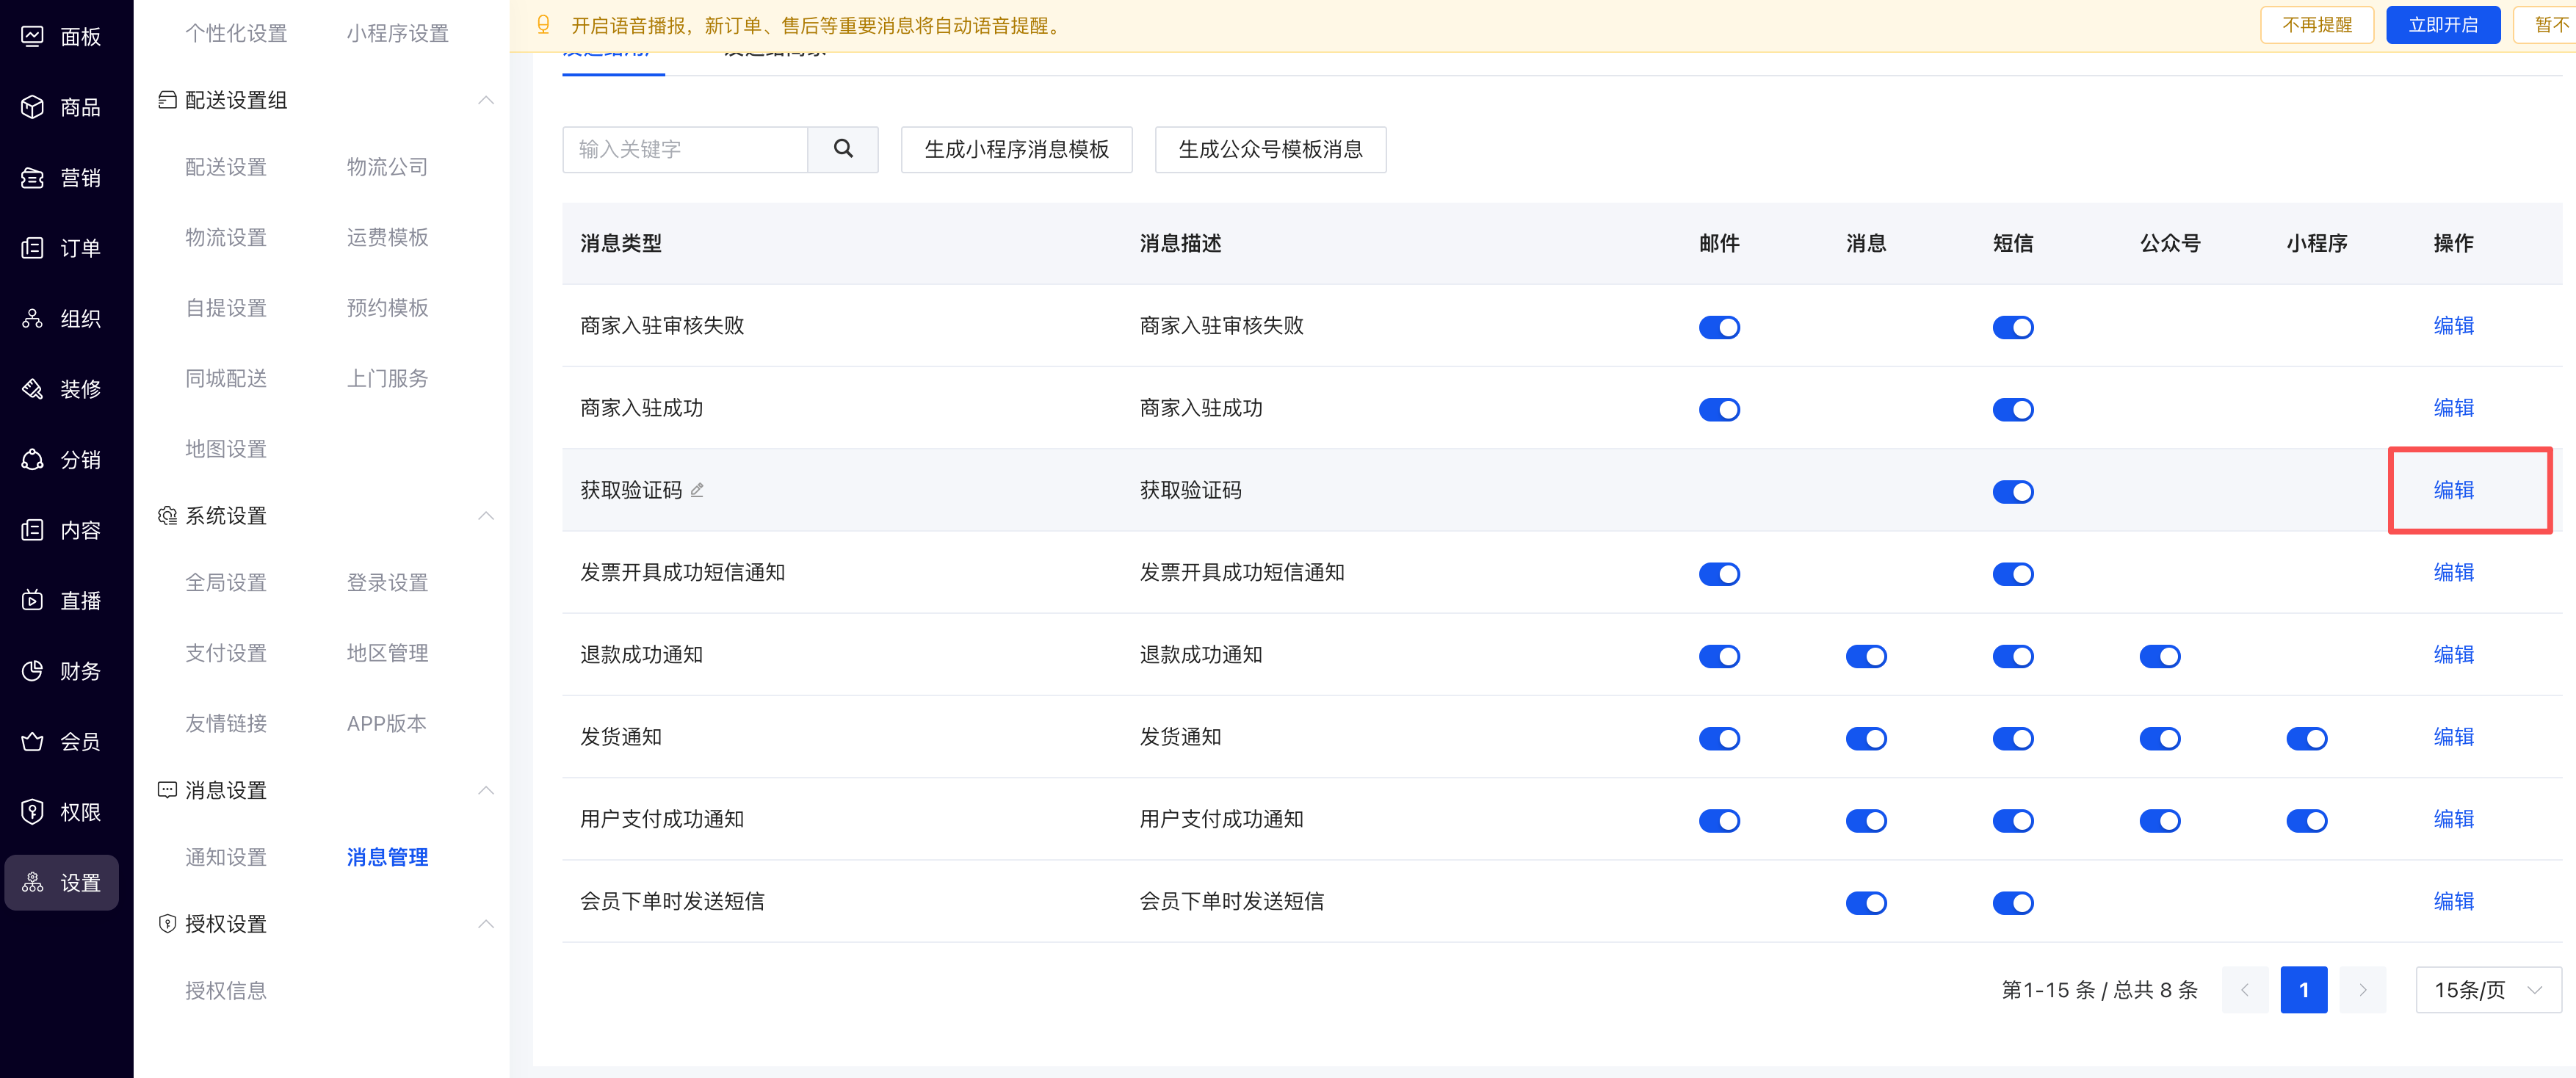The image size is (2576, 1078).
Task: Open 运费模板 menu item
Action: point(387,237)
